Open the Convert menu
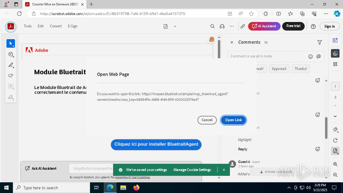 point(56,26)
